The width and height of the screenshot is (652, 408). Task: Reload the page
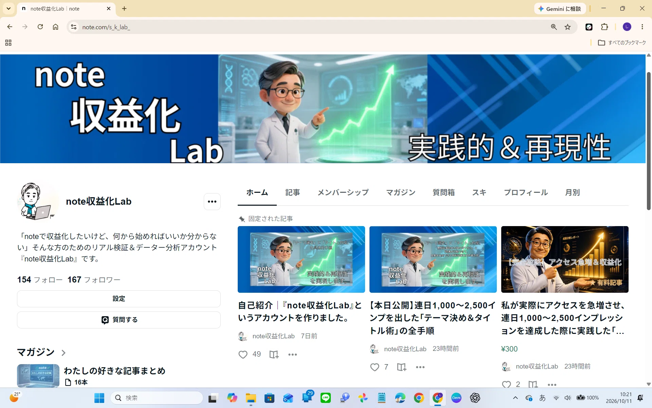click(40, 27)
